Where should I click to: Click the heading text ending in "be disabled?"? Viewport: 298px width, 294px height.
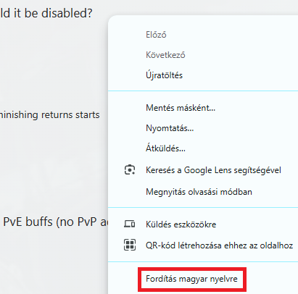point(46,13)
